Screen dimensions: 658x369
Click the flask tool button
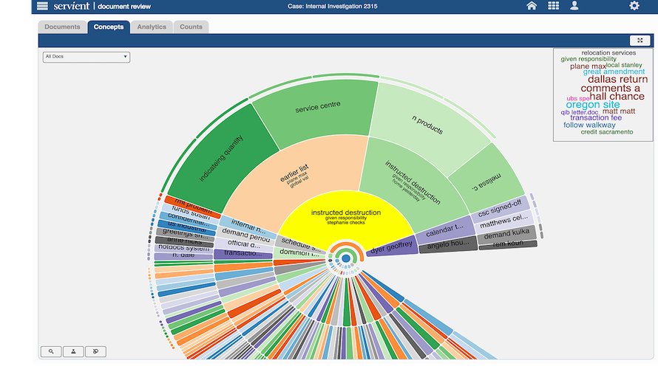coord(73,351)
